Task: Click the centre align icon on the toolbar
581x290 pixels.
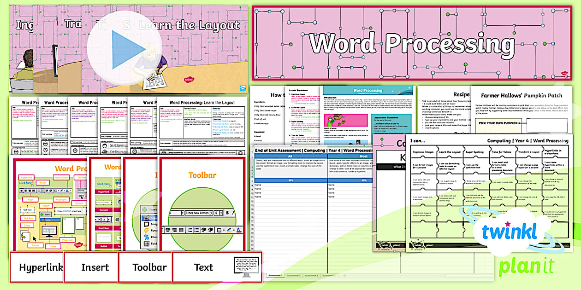Action: [x=168, y=230]
